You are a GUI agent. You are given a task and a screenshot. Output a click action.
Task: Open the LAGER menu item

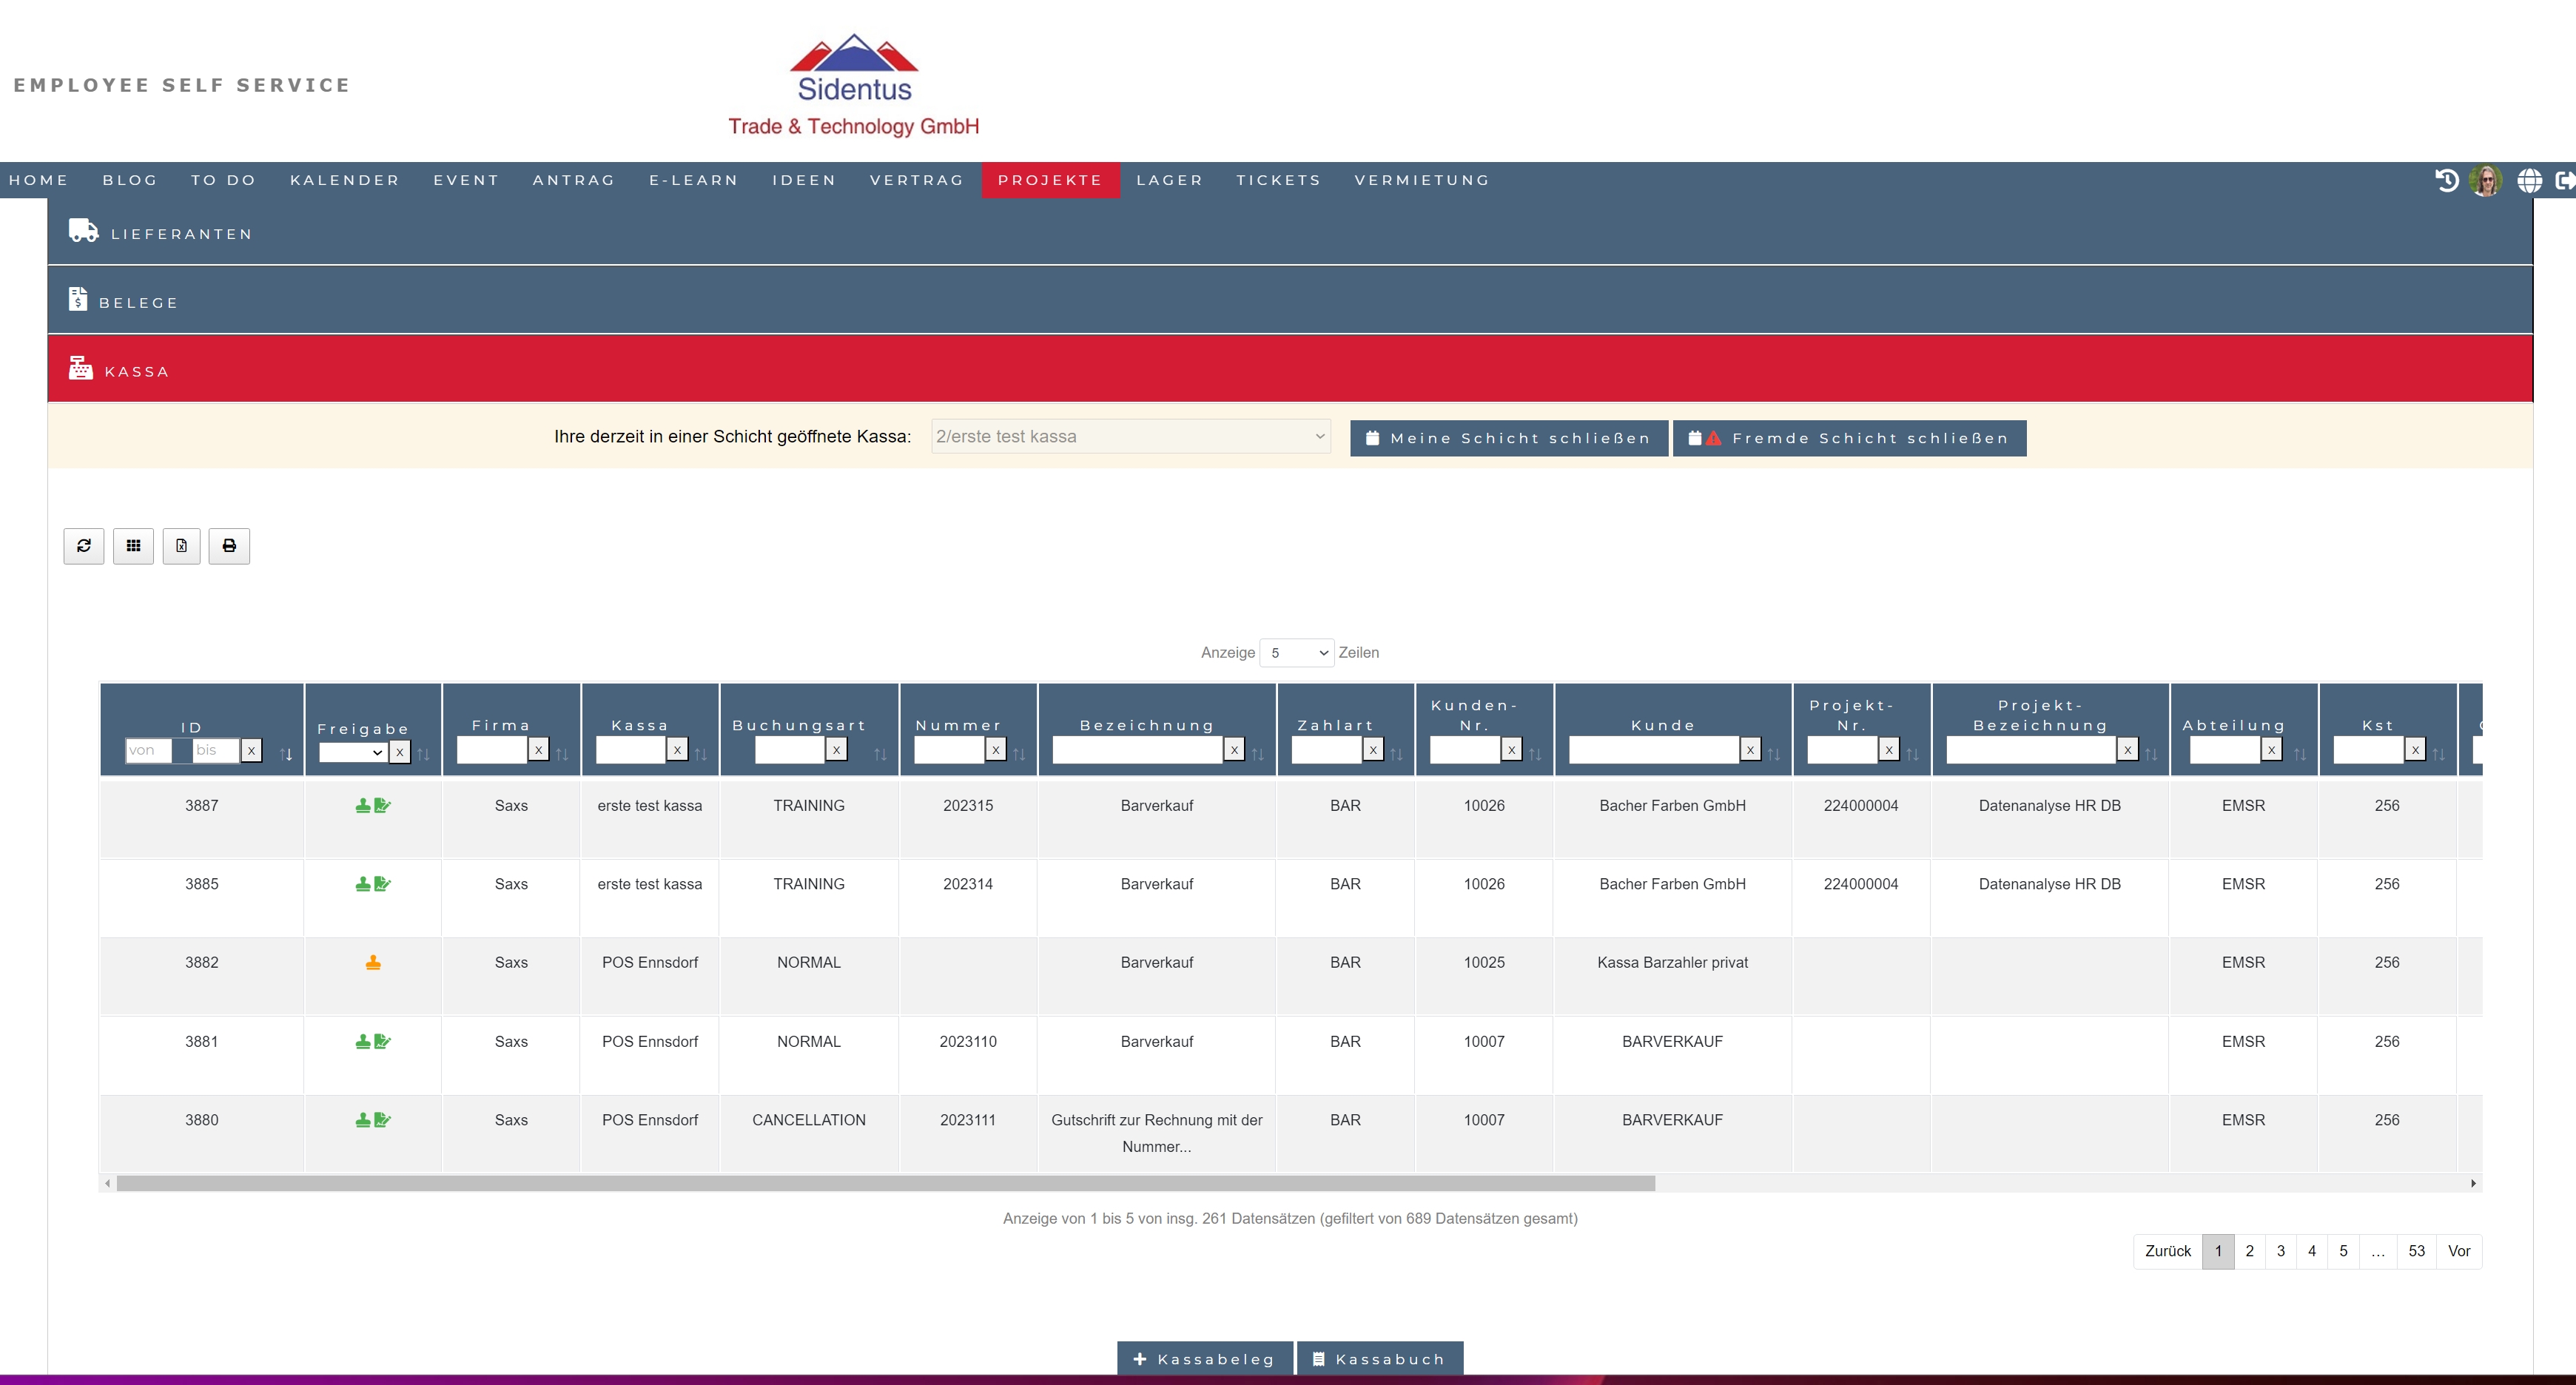point(1169,180)
